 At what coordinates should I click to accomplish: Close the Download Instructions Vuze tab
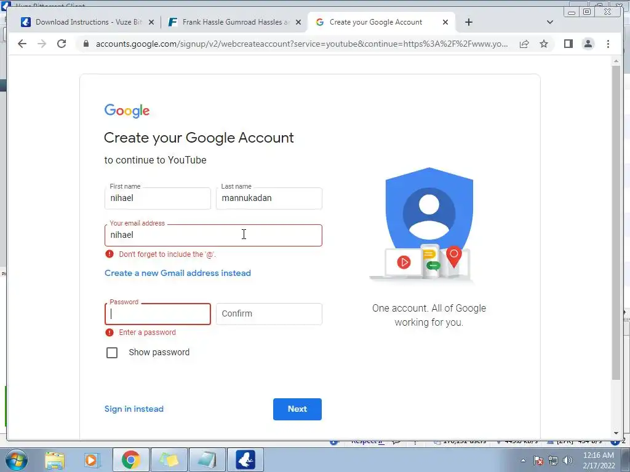pos(151,22)
